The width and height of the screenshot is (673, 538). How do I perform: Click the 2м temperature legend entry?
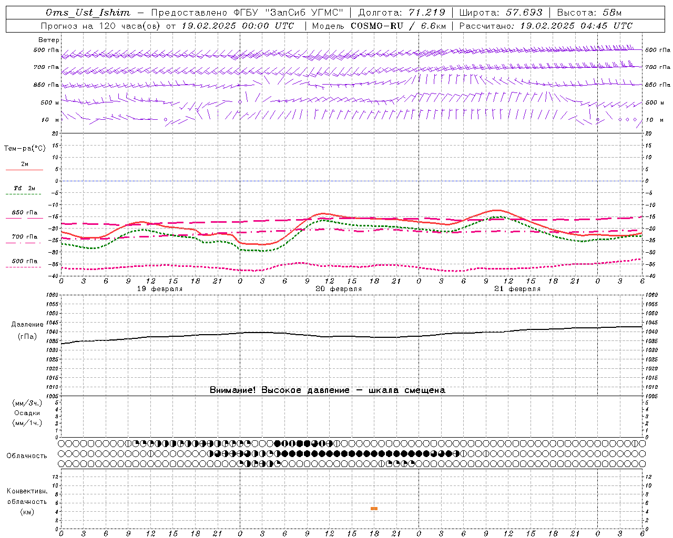coord(25,164)
